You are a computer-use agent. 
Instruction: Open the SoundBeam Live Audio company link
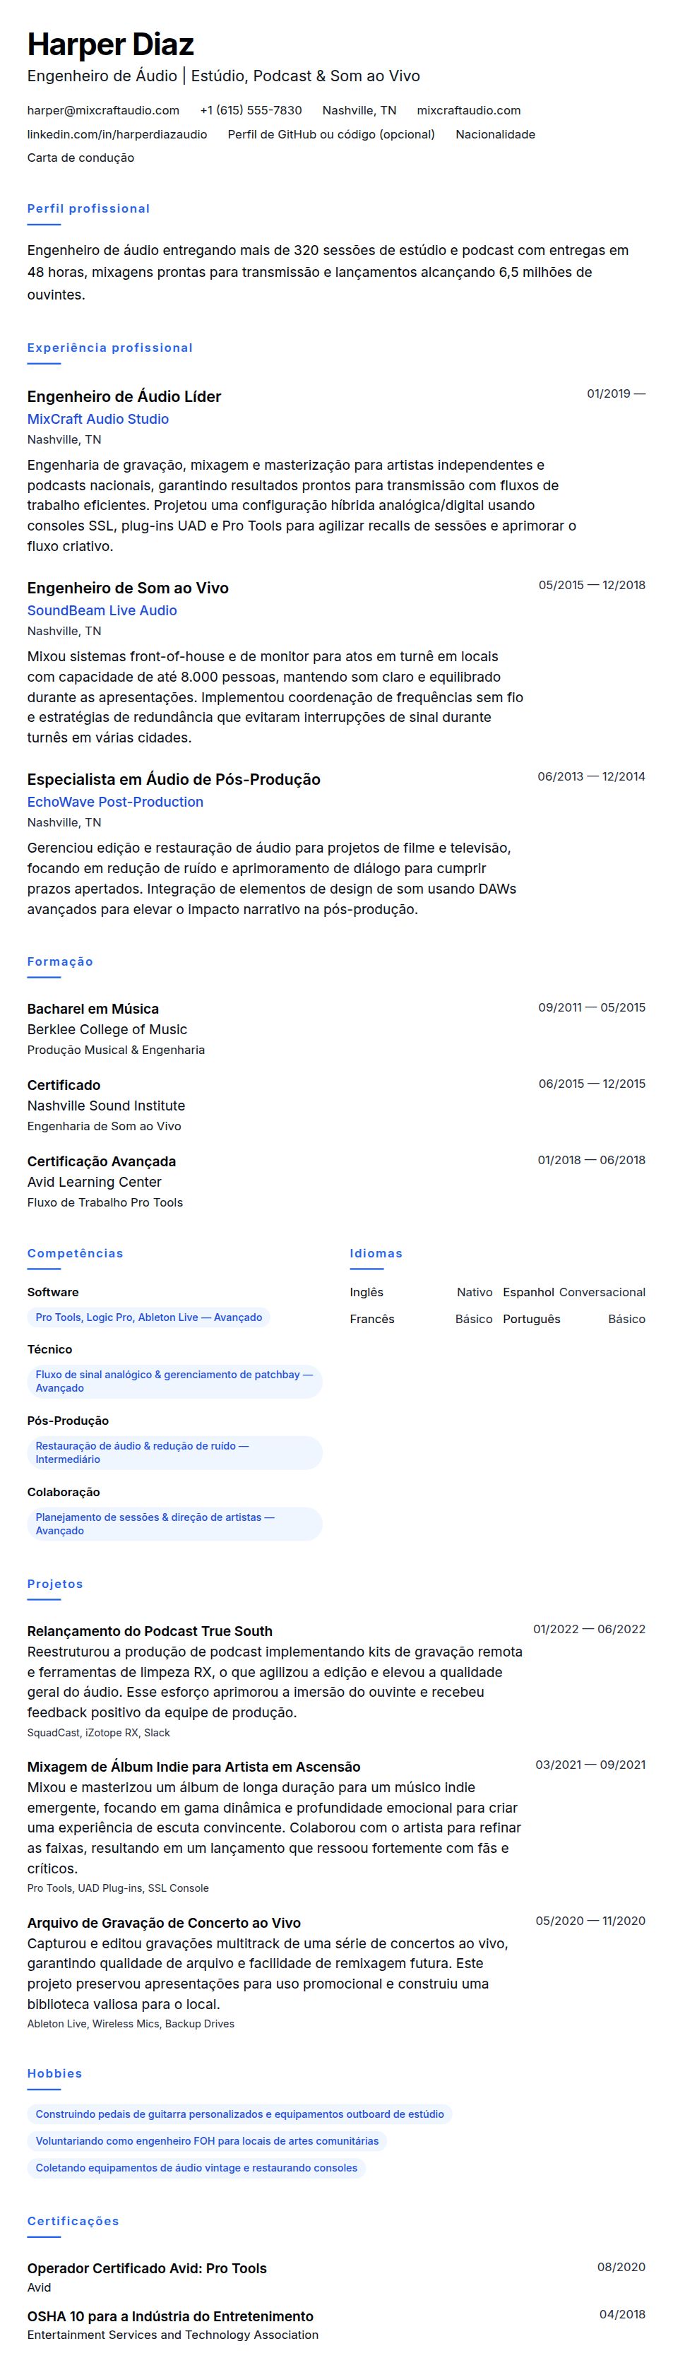tap(102, 610)
